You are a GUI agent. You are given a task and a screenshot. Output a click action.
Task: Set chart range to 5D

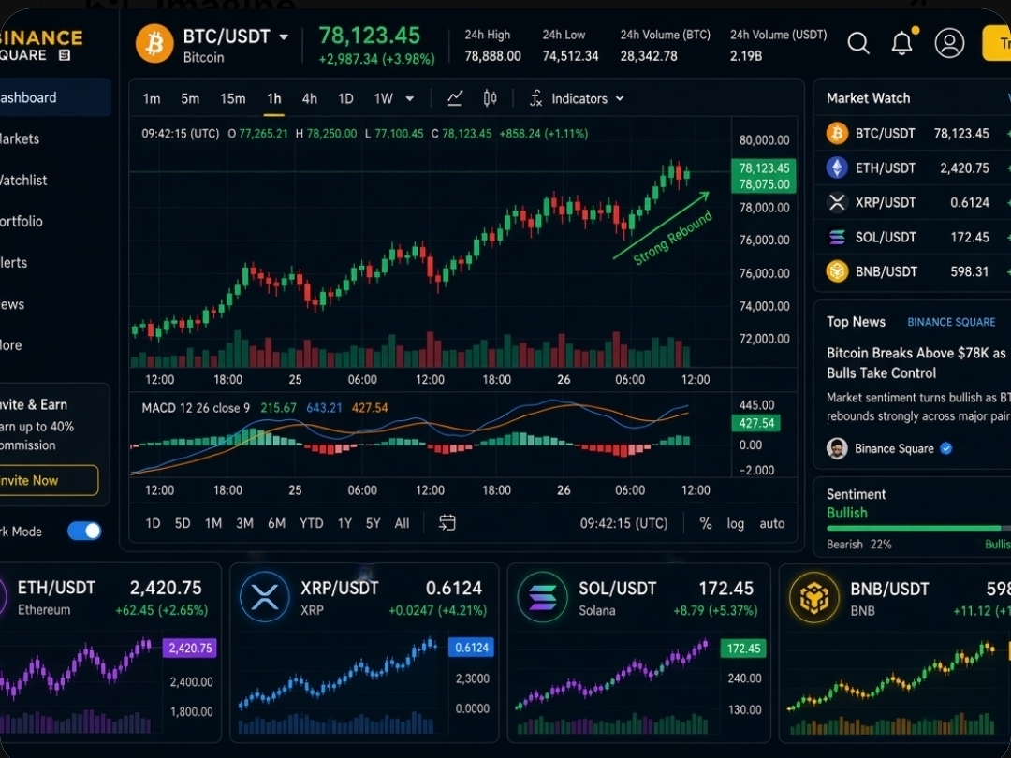click(x=183, y=523)
